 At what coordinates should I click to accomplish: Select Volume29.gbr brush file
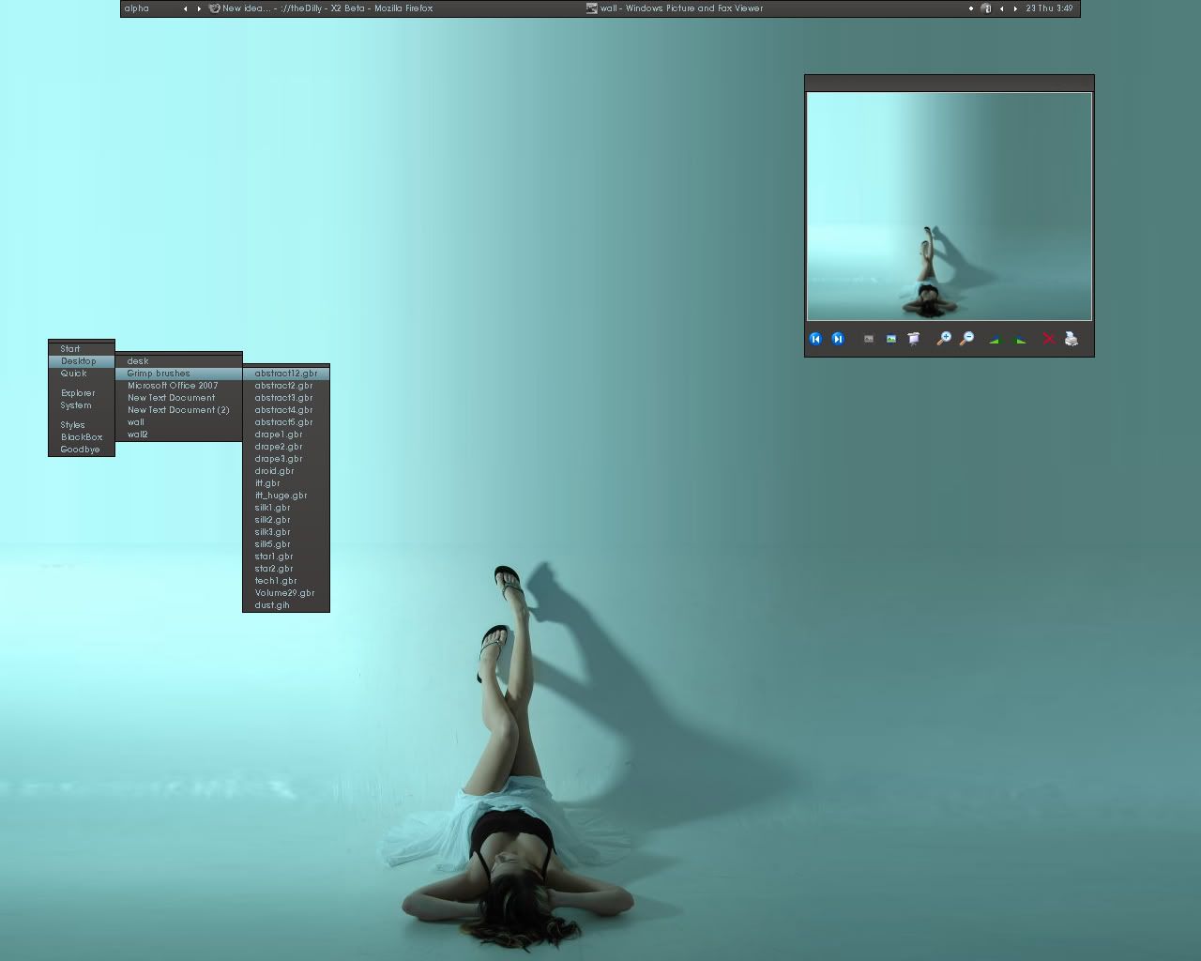click(x=286, y=593)
